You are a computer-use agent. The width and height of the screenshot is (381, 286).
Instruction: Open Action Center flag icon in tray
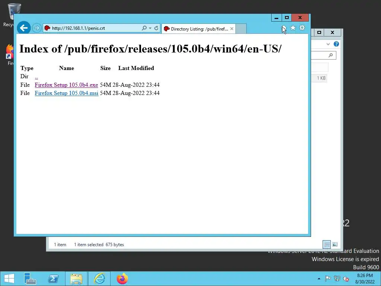(x=328, y=279)
